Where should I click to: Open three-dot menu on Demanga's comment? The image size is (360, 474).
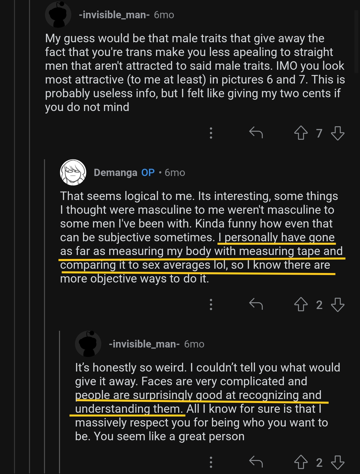(x=211, y=304)
